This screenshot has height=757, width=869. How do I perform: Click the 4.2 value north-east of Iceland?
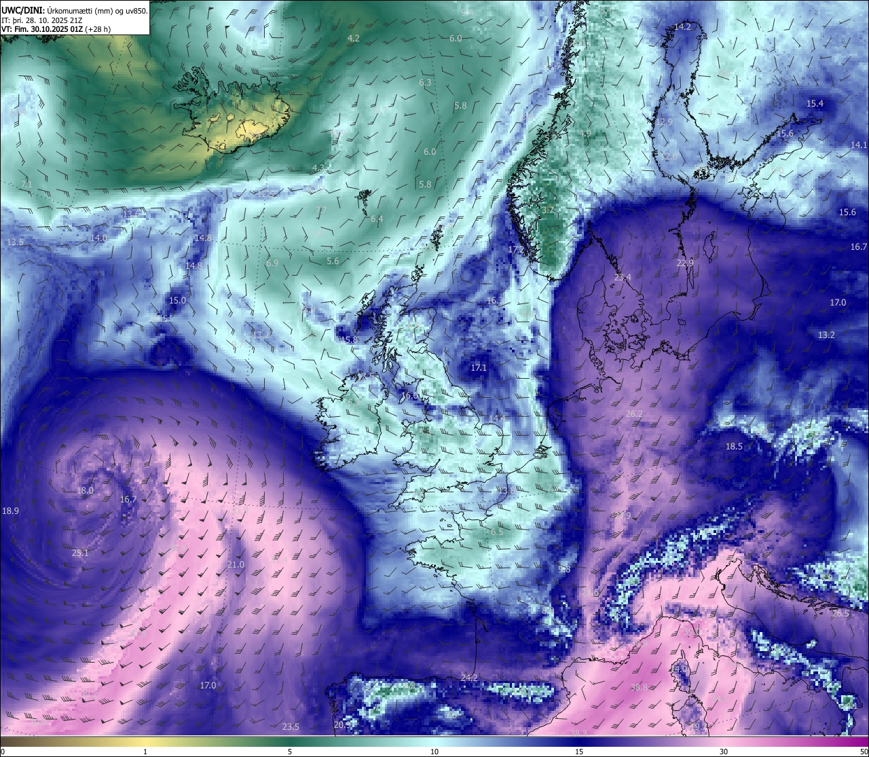(354, 39)
